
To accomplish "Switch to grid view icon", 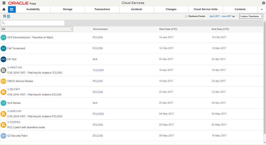I will tap(5, 16).
